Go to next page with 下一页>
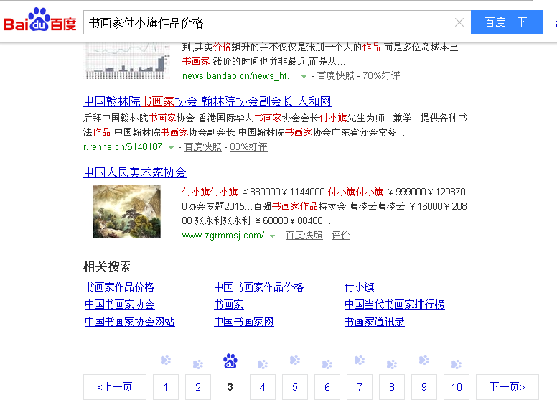Screen dimensions: 557x400 507,387
